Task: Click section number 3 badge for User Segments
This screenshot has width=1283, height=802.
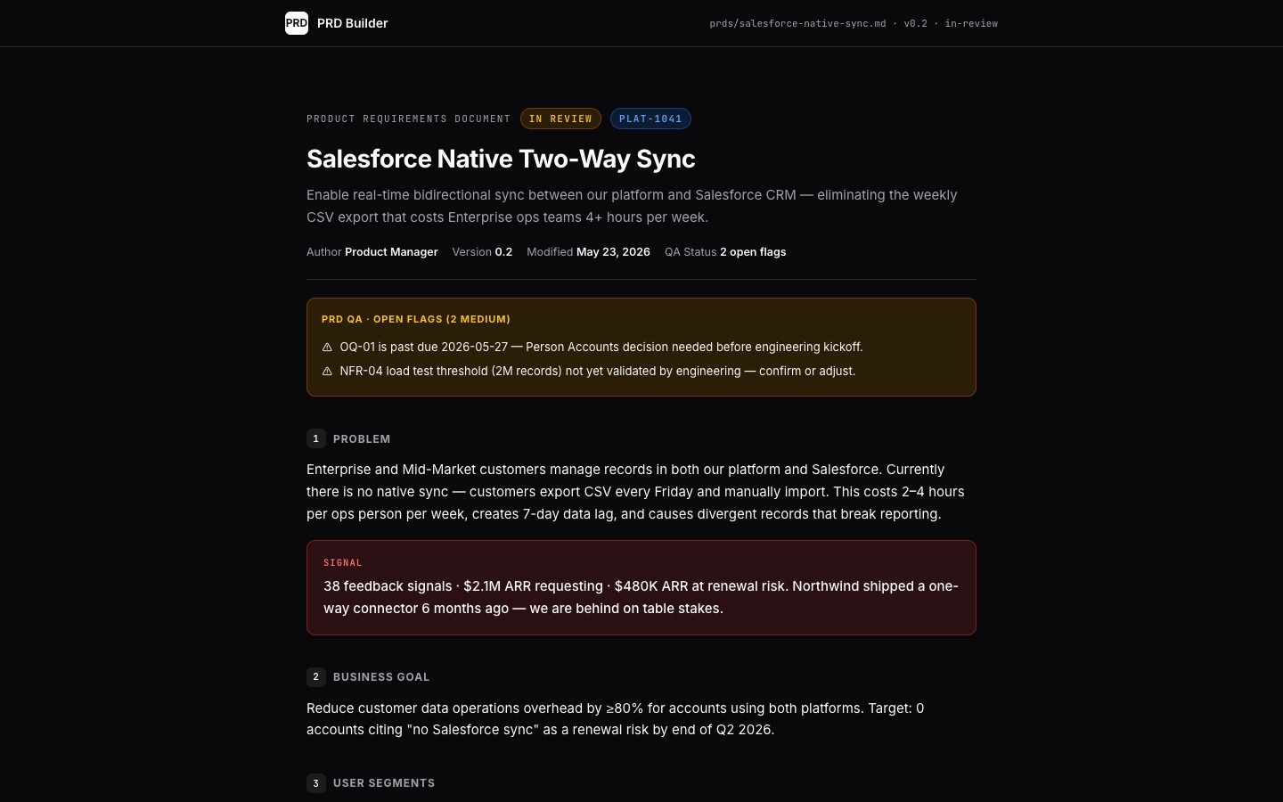Action: click(315, 783)
